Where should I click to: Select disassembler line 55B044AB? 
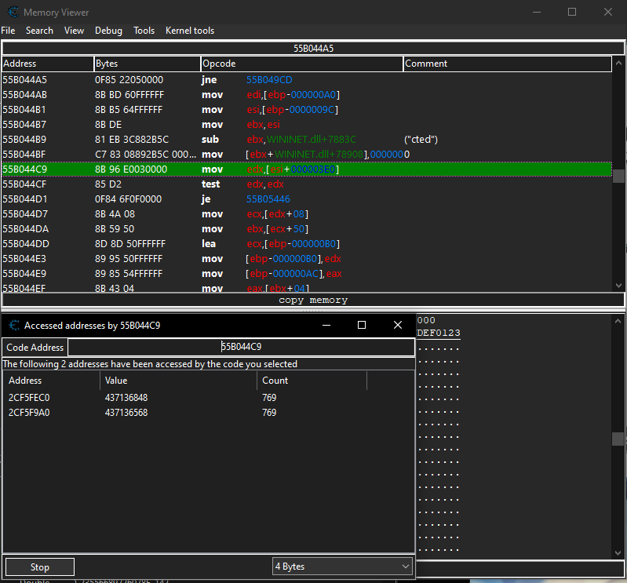click(x=307, y=95)
